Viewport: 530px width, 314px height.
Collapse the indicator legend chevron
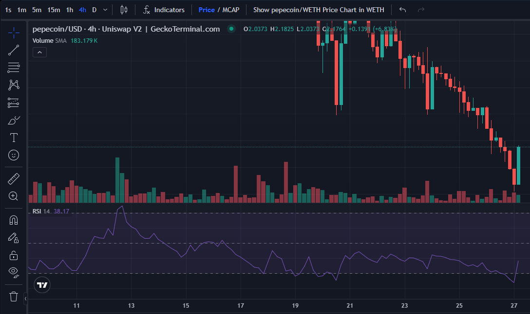(39, 52)
